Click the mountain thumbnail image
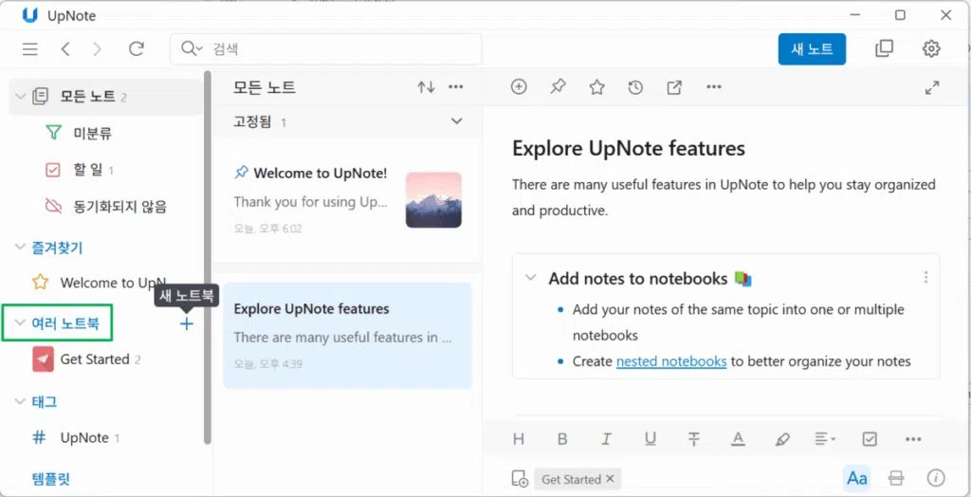 point(433,199)
